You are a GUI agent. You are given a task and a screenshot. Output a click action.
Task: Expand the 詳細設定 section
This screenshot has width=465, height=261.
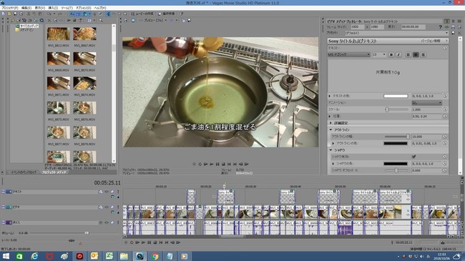tap(331, 123)
